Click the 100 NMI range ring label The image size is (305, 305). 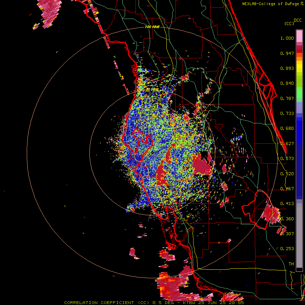152,27
